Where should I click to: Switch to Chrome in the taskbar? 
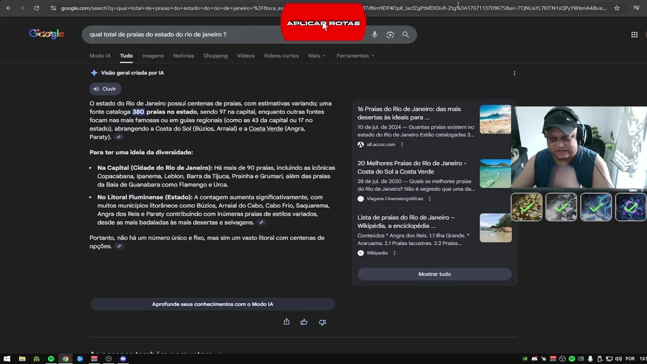click(x=65, y=359)
